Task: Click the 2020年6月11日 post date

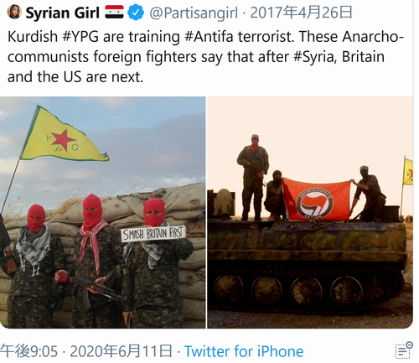Action: [121, 351]
